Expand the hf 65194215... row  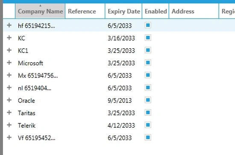9,25
